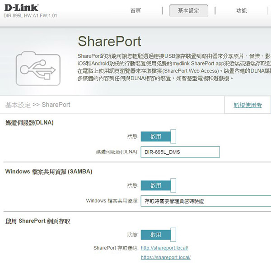Open the 首頁 tab
This screenshot has height=263, width=271.
[135, 11]
